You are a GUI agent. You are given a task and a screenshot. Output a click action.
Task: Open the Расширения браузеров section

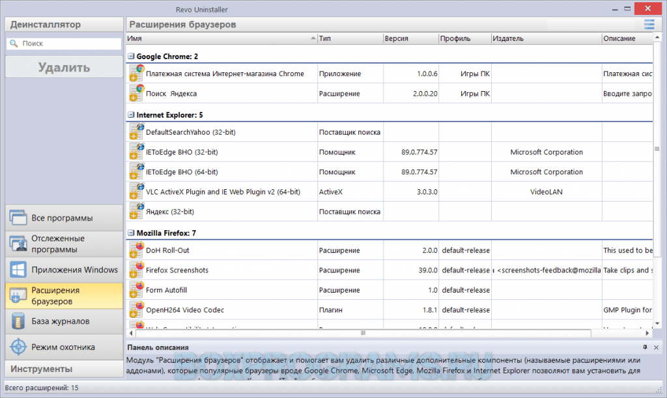[x=64, y=296]
